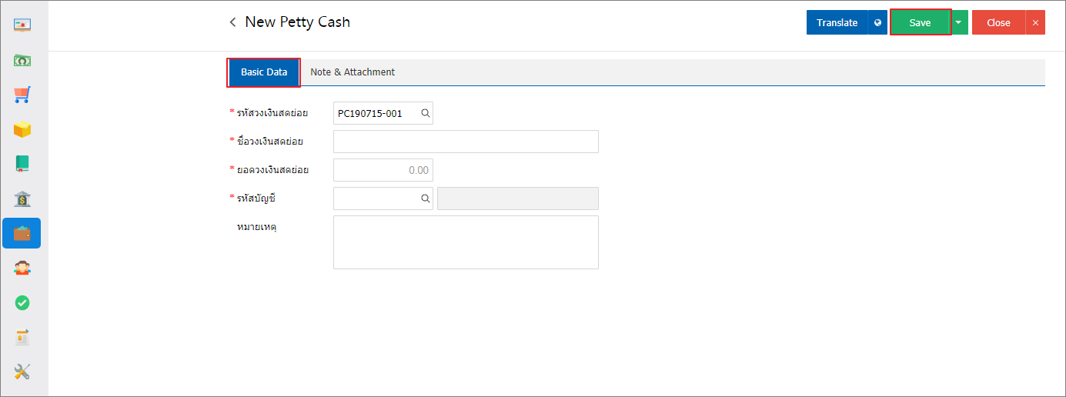
Task: Open the cash money module icon
Action: [x=22, y=60]
